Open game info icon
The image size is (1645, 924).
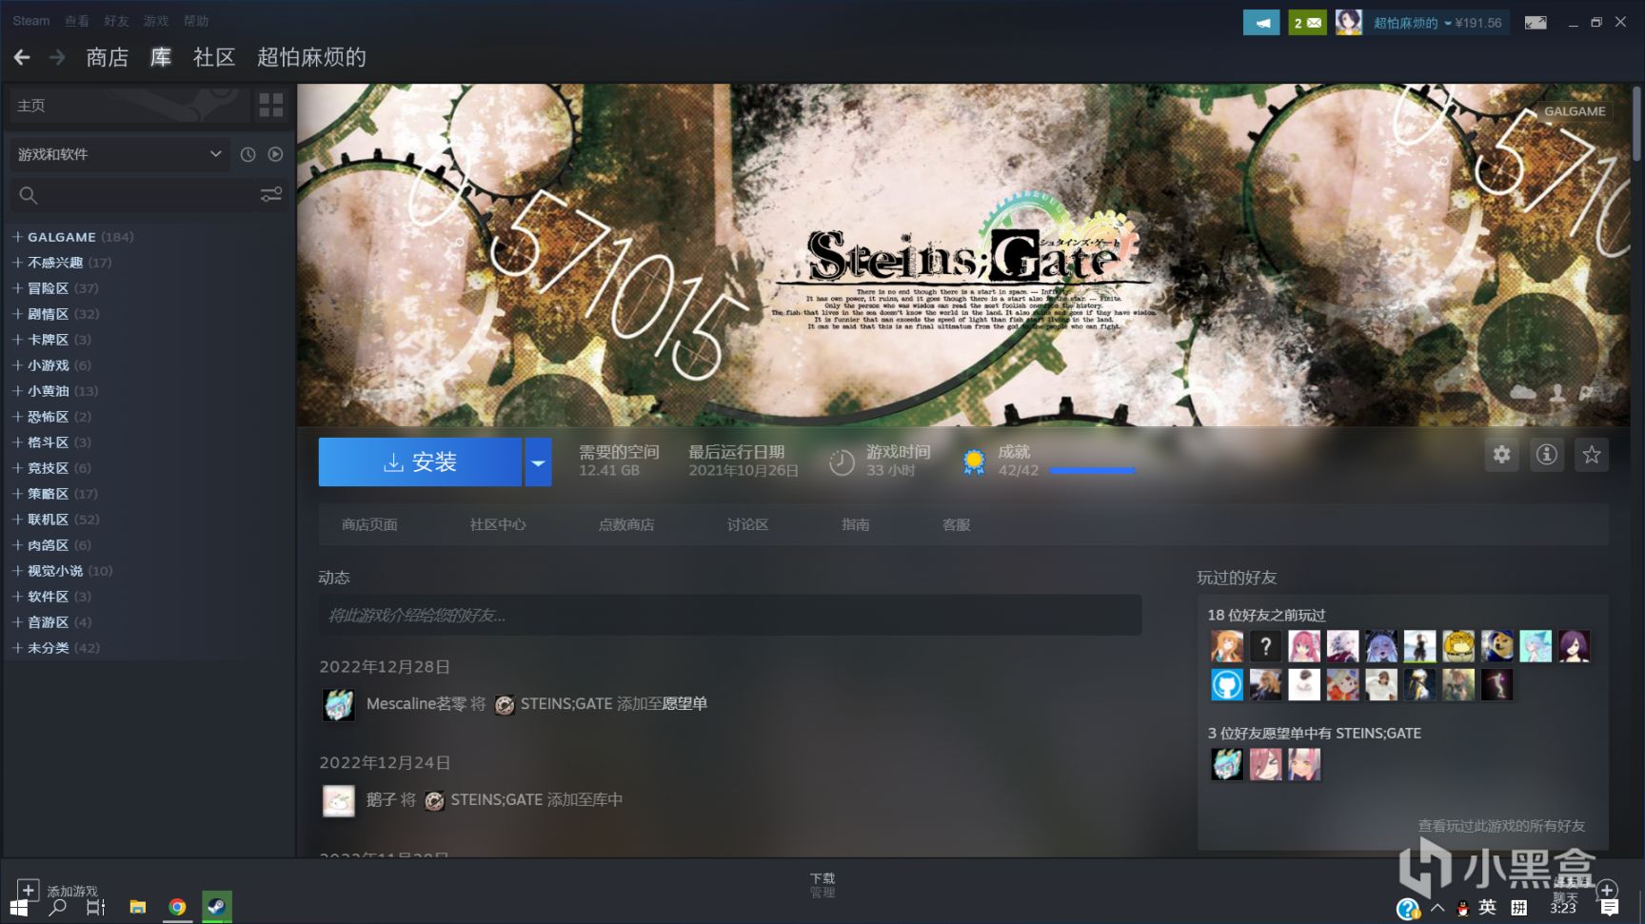1546,455
